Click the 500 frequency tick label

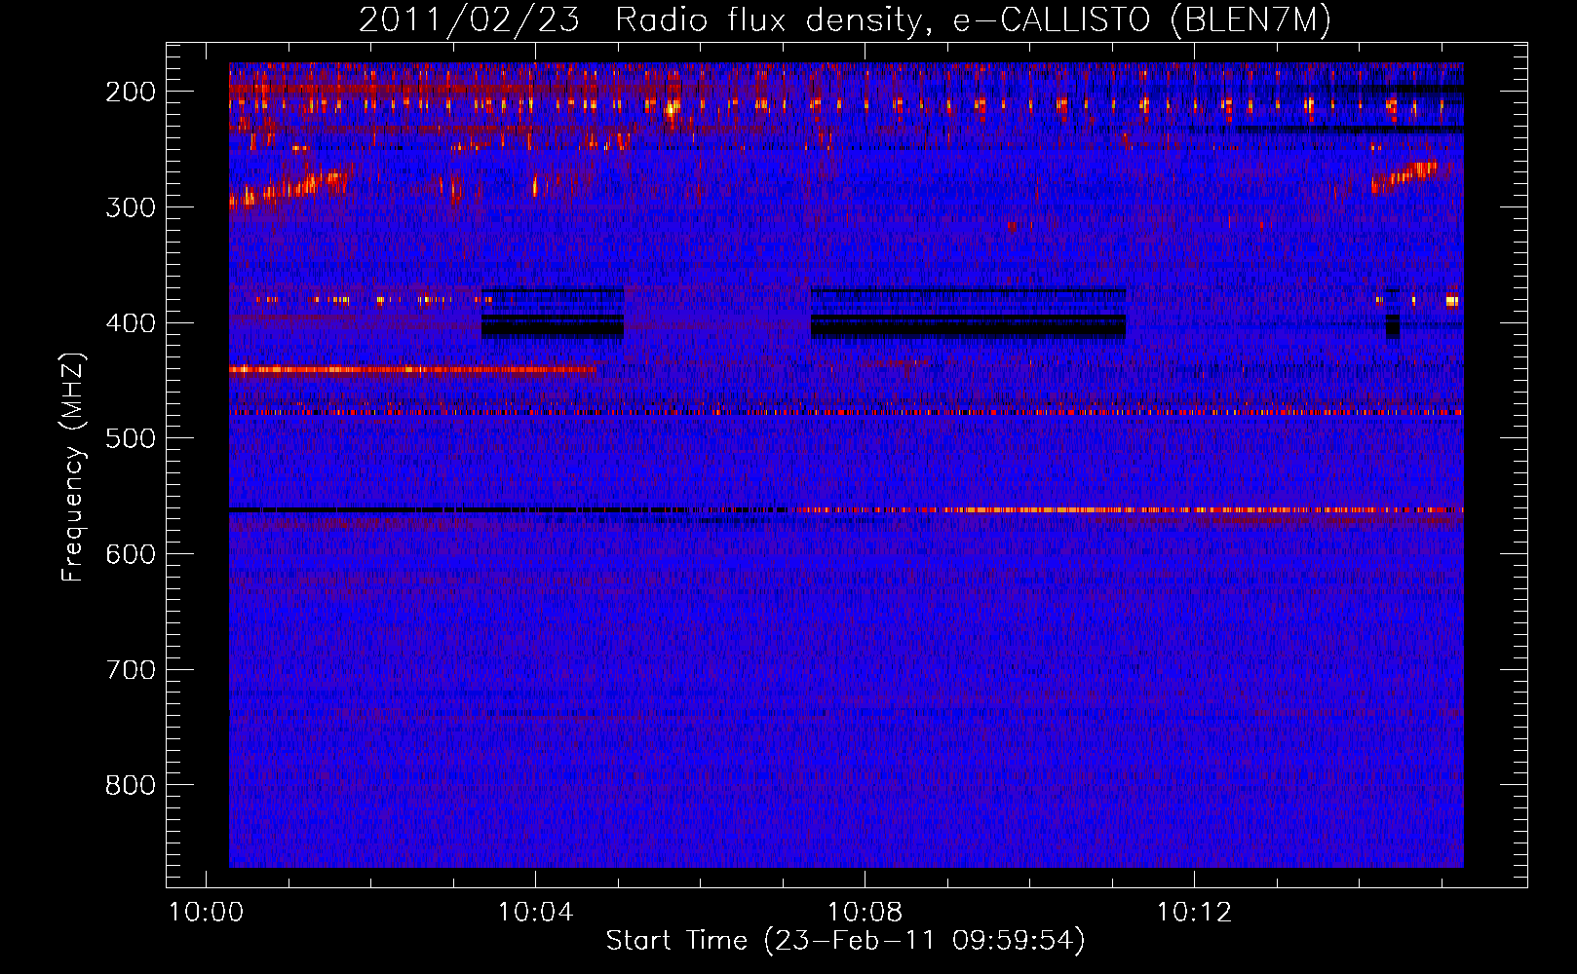pyautogui.click(x=131, y=438)
